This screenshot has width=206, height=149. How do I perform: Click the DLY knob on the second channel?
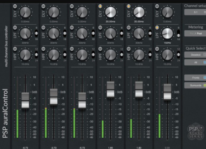(x=54, y=12)
